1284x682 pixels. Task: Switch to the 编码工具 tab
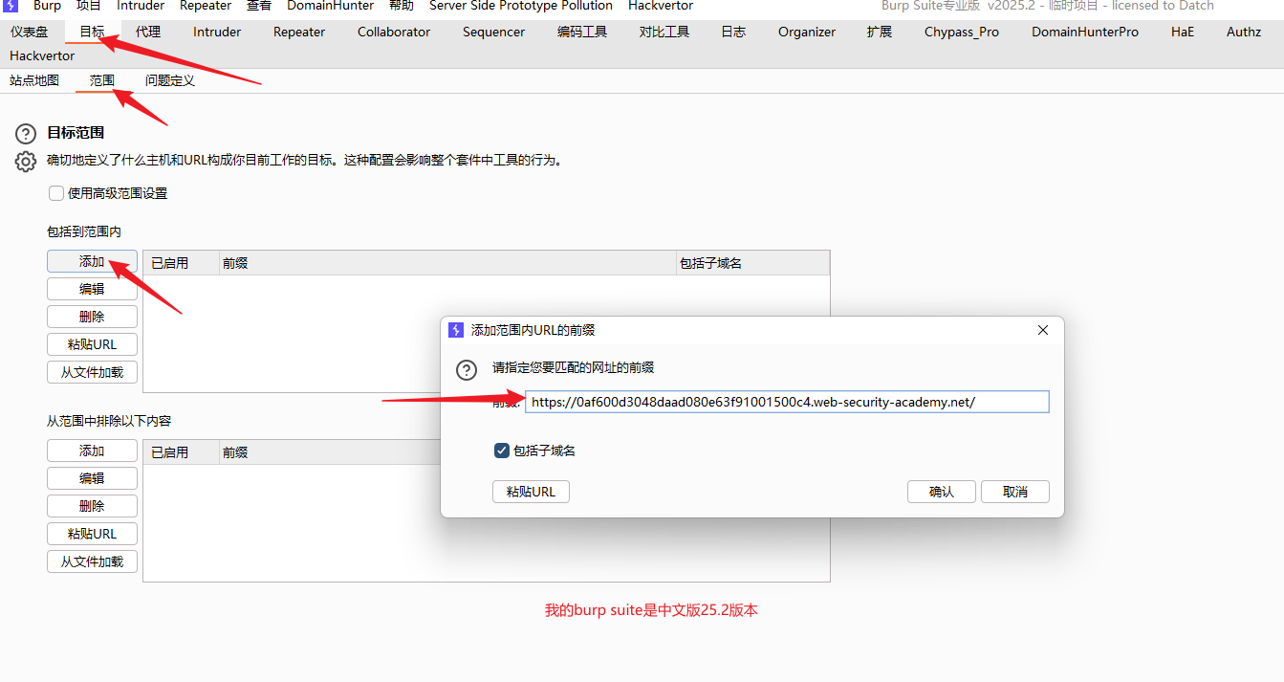click(582, 32)
